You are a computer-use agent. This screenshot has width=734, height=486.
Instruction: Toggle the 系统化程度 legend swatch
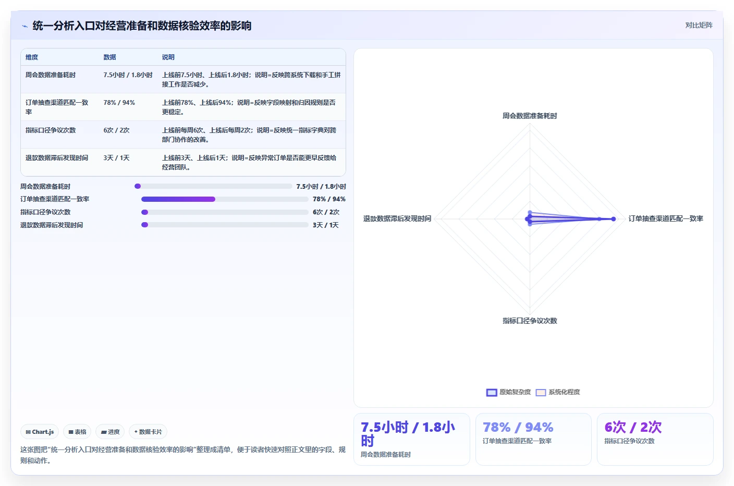coord(541,393)
